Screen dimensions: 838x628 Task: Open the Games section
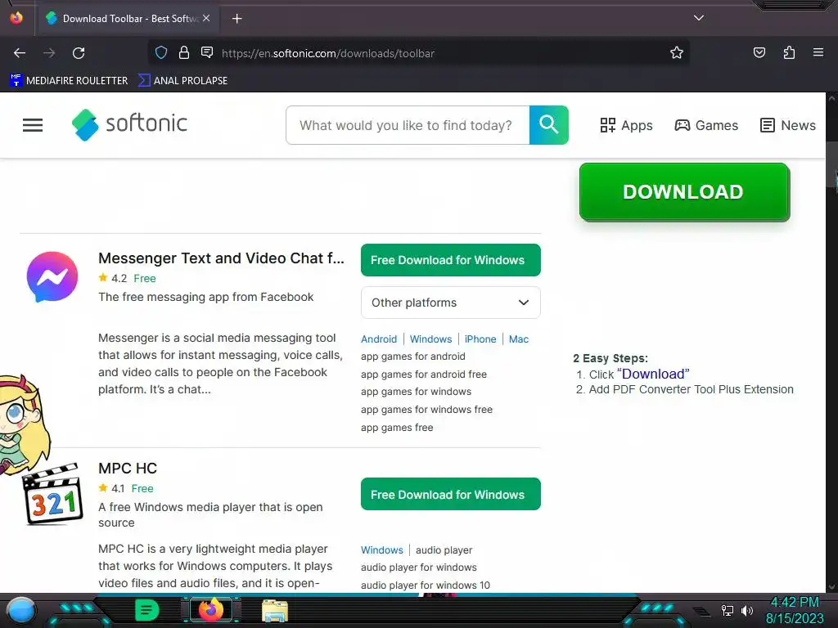pyautogui.click(x=706, y=125)
